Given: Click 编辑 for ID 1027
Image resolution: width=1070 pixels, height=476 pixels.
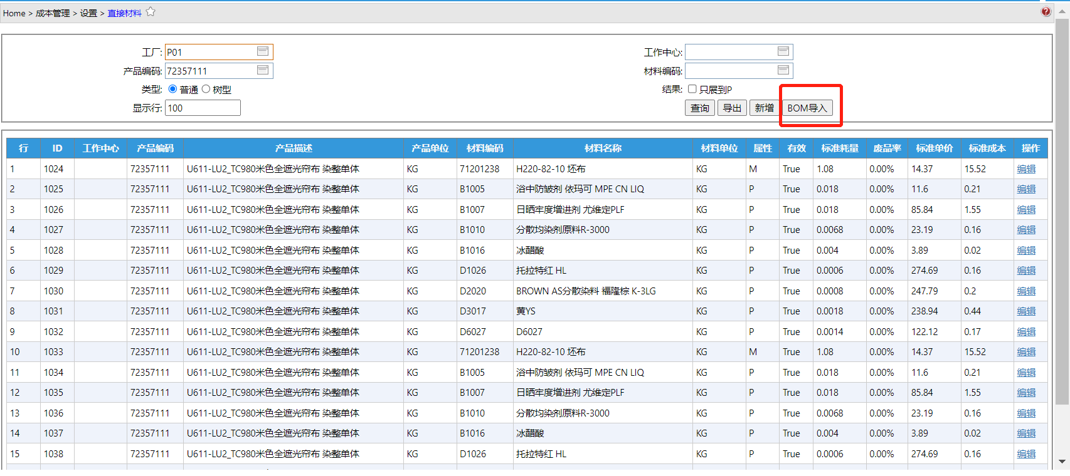Looking at the screenshot, I should pos(1026,230).
